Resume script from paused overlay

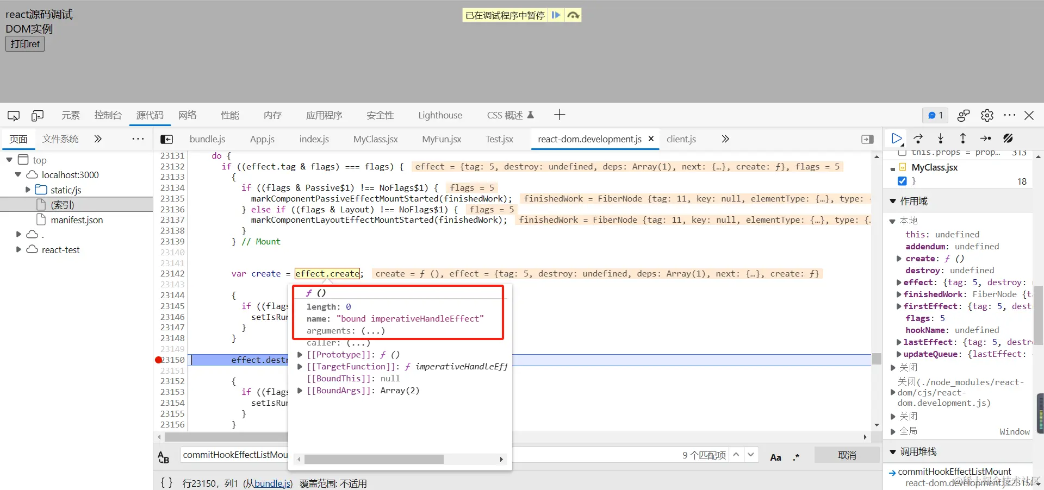point(556,15)
